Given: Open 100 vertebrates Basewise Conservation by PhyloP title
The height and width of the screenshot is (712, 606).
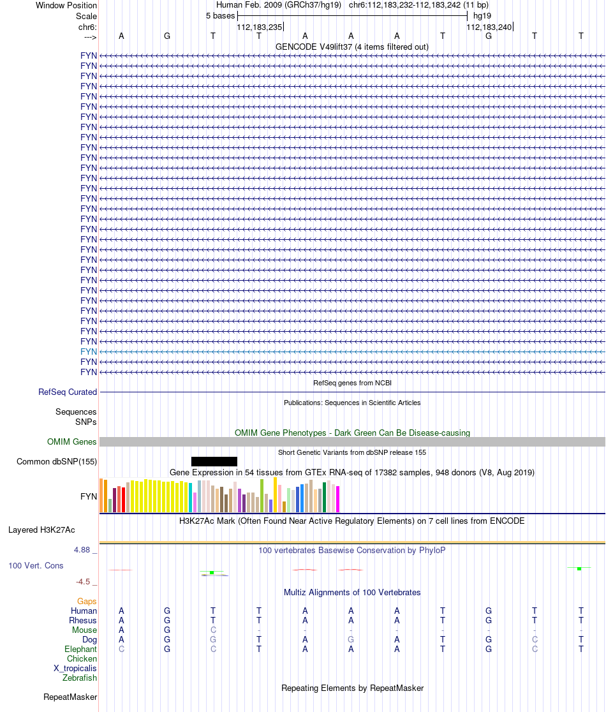Looking at the screenshot, I should click(x=351, y=551).
